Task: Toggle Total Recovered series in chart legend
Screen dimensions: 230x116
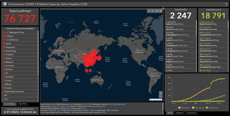Action: 212,108
